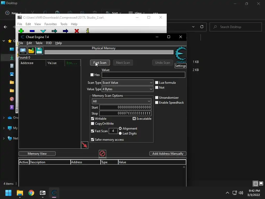Uncheck the Writable checkbox
This screenshot has height=199, width=265.
(92, 119)
